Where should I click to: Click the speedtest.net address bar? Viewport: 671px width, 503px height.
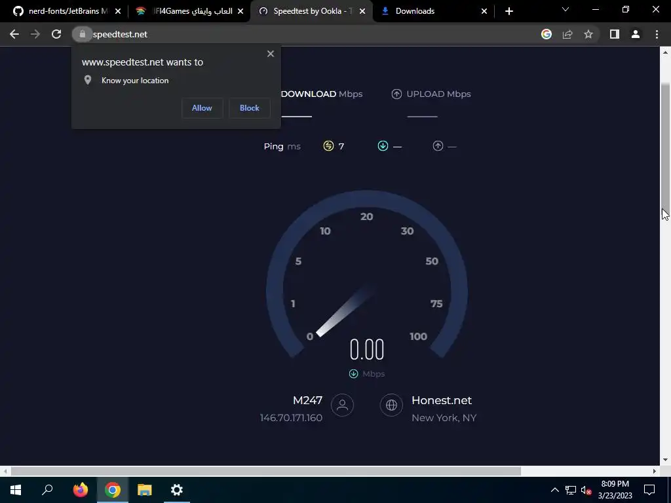(x=299, y=34)
